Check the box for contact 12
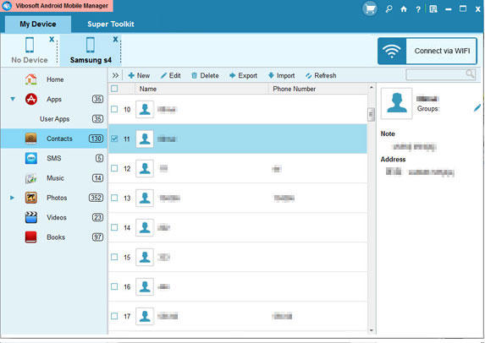Image resolution: width=485 pixels, height=343 pixels. click(x=114, y=168)
